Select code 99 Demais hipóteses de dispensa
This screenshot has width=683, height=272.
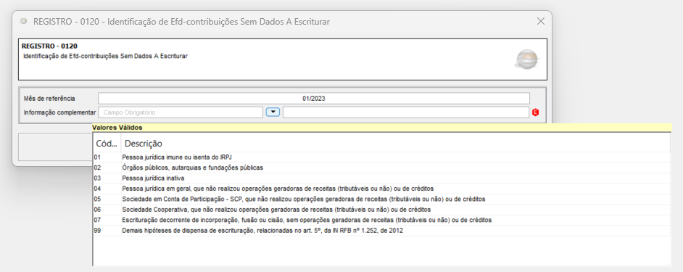point(381,231)
